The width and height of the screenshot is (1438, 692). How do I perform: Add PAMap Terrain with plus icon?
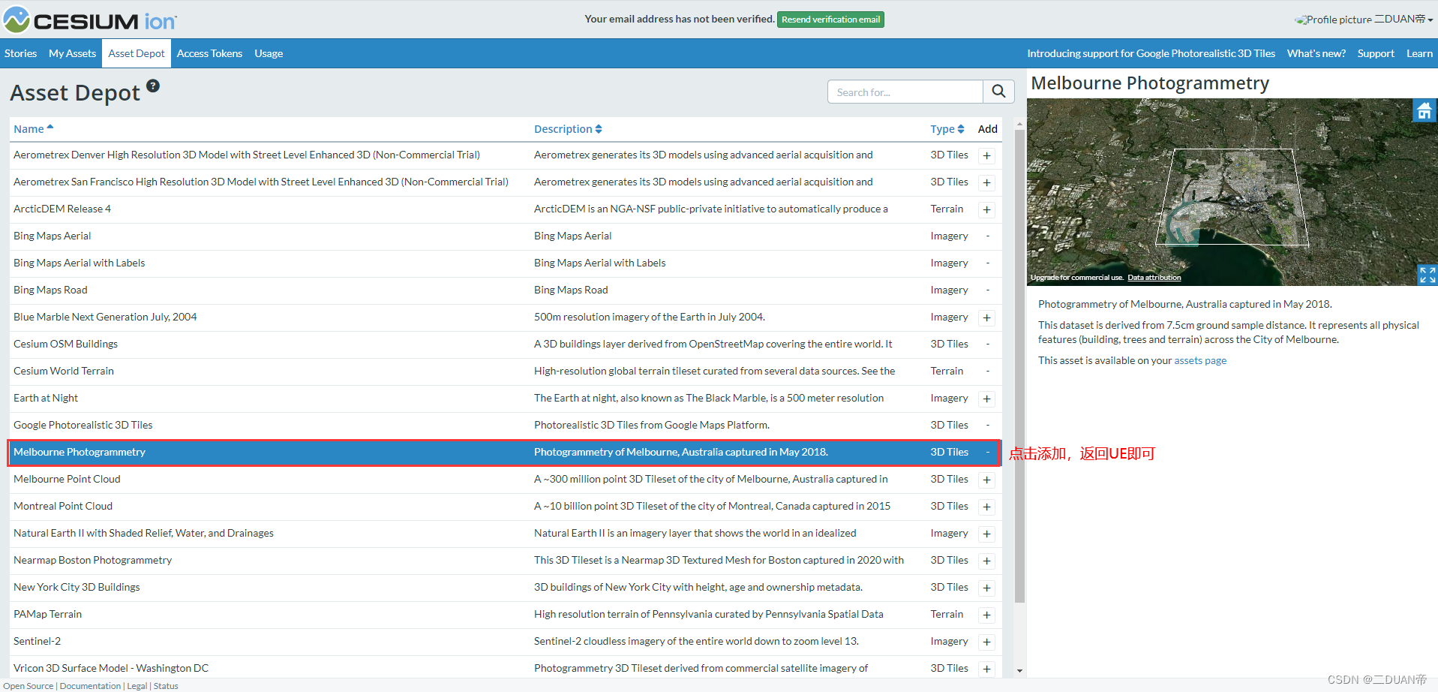pos(987,615)
